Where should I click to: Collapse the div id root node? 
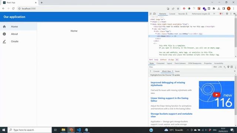153,29
